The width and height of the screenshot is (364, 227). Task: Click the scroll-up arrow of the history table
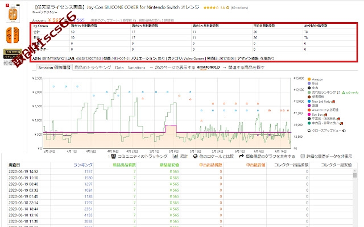click(355, 171)
